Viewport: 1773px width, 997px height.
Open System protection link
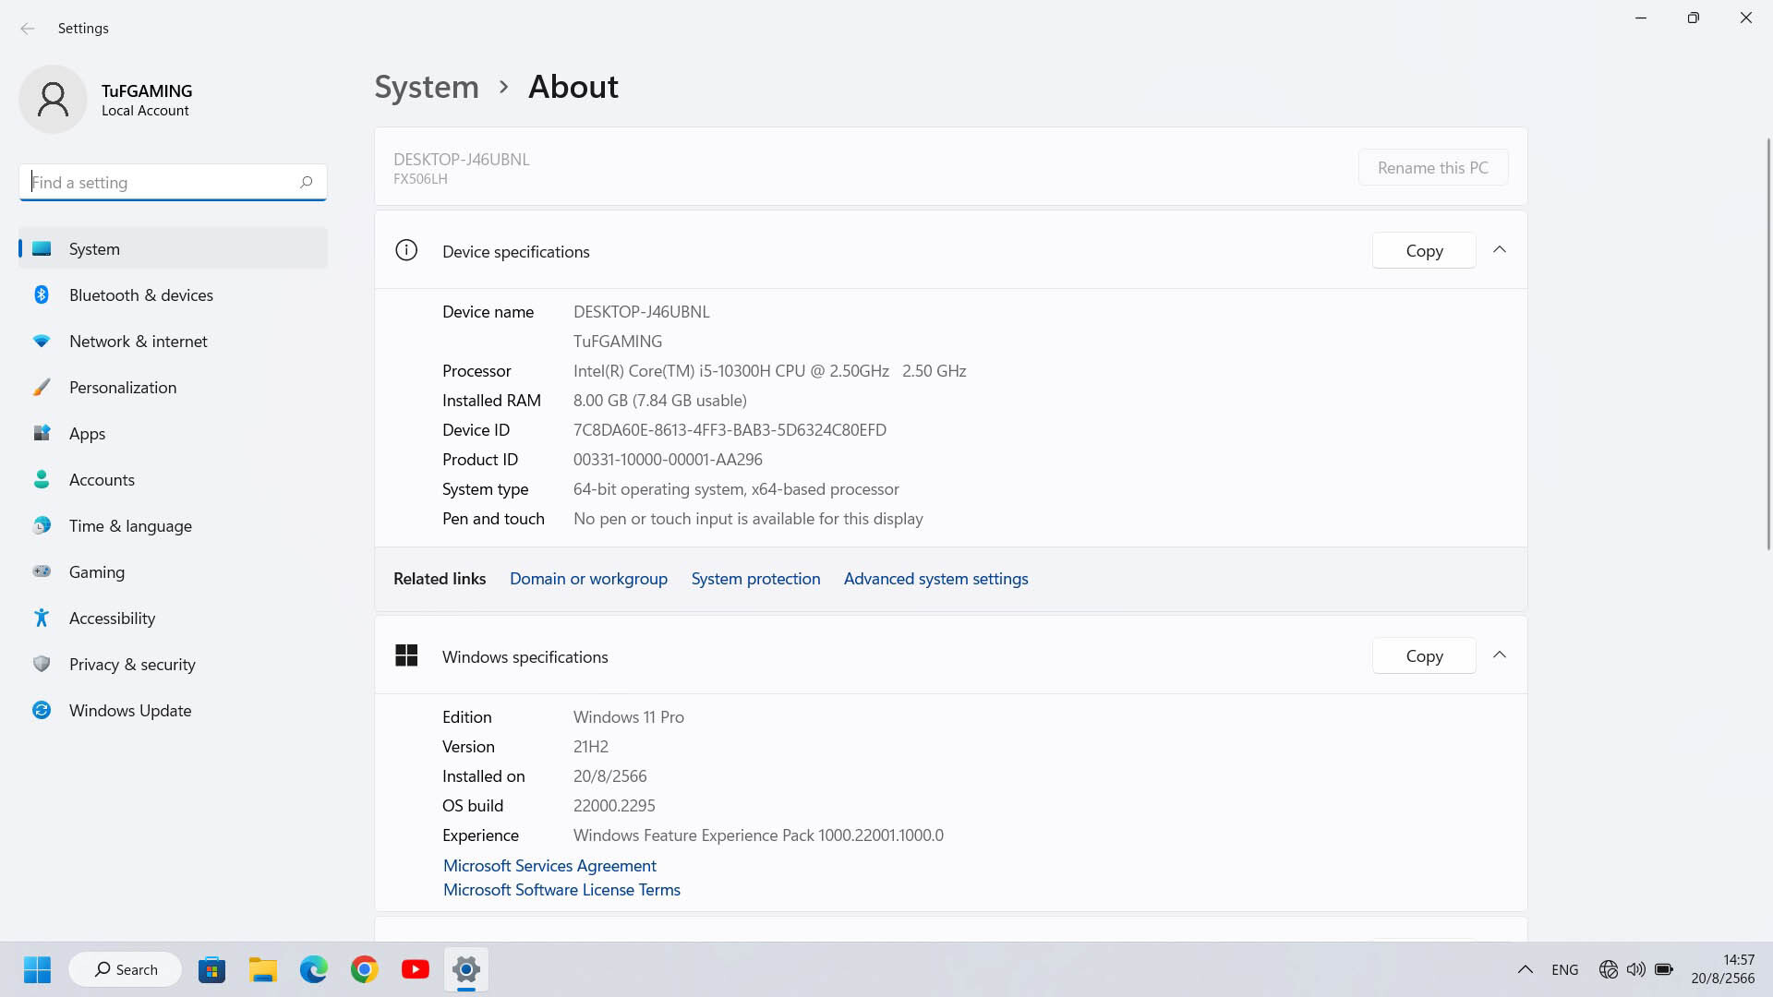click(x=755, y=579)
